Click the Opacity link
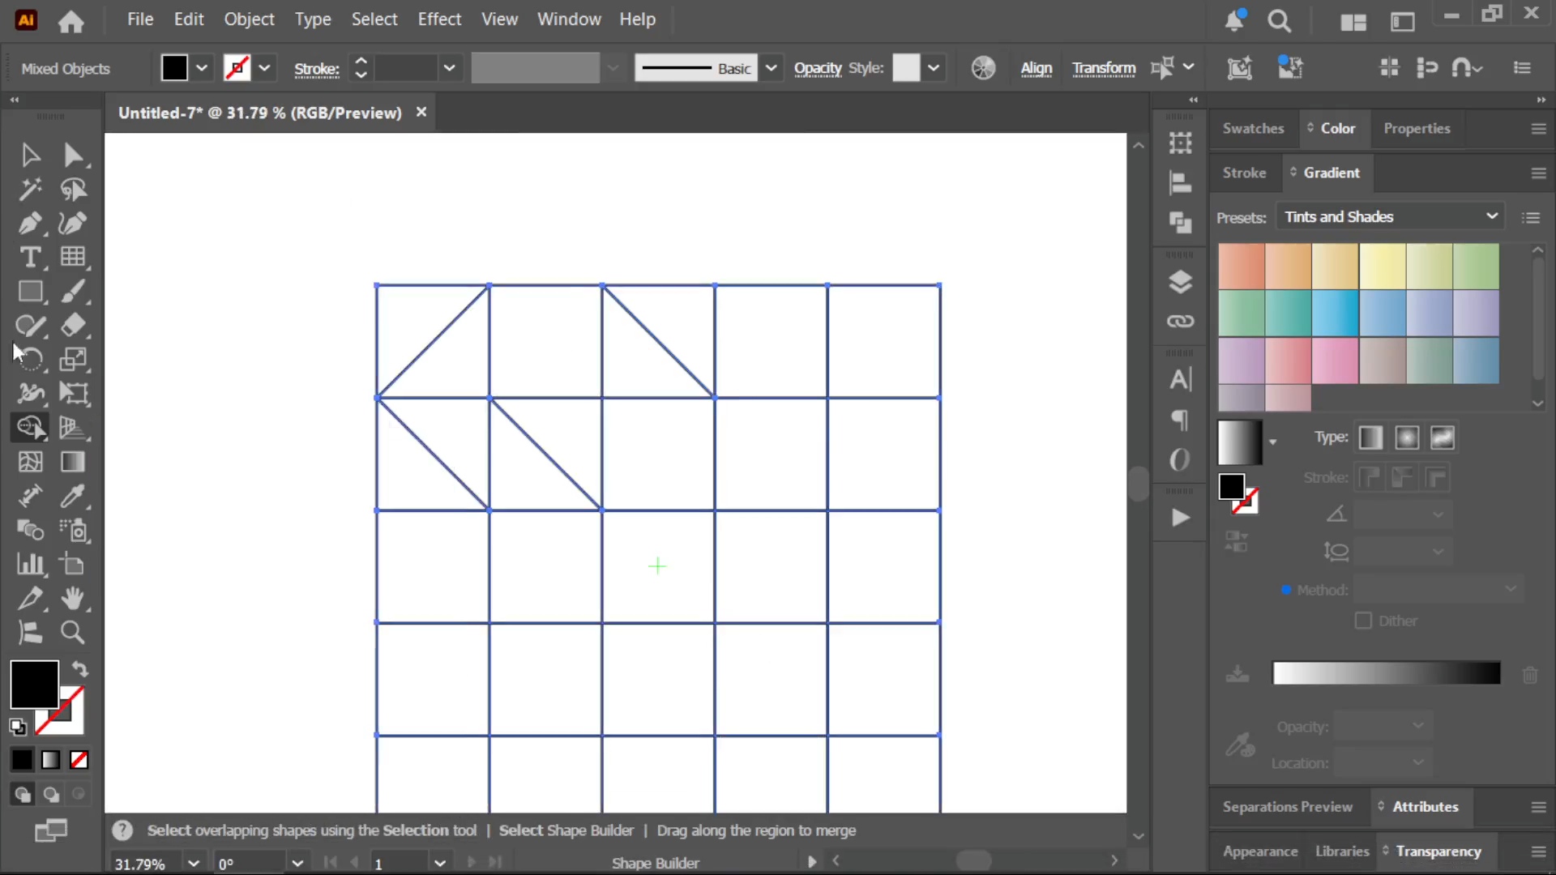 818,69
